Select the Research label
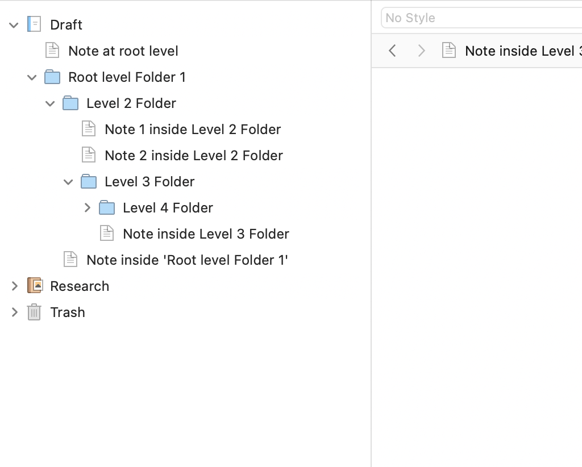 pyautogui.click(x=80, y=286)
